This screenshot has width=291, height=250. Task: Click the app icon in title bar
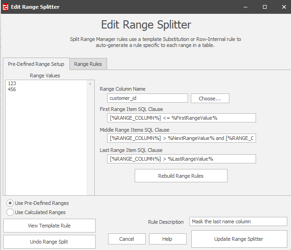[x=6, y=7]
